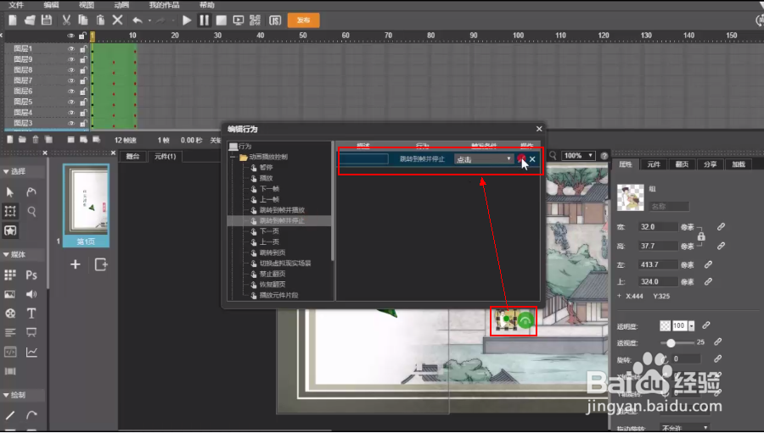Screen dimensions: 764x433
Task: Click the help question mark icon
Action: (604, 156)
